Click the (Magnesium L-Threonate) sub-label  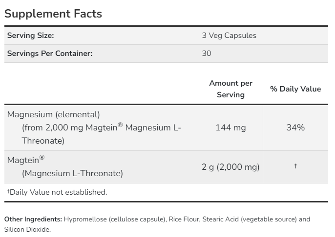(x=72, y=173)
